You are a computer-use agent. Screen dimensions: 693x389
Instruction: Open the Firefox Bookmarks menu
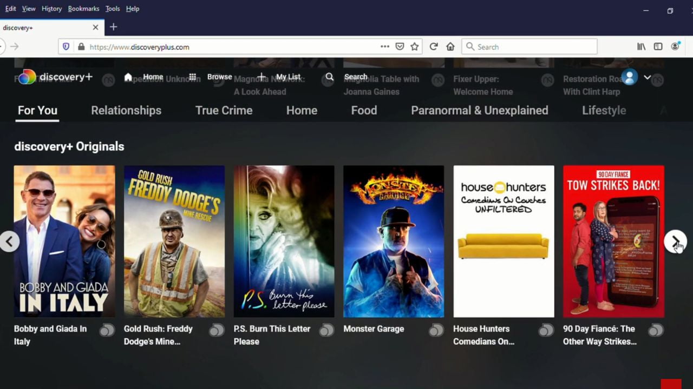[83, 9]
